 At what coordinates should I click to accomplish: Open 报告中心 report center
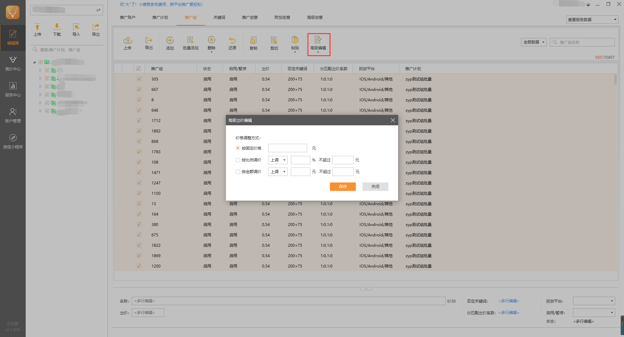(13, 90)
